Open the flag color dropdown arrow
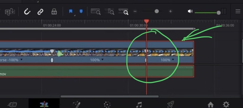The width and height of the screenshot is (243, 108). 75,15
